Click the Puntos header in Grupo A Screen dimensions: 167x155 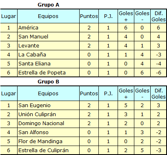coord(89,16)
